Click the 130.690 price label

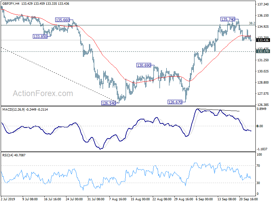(x=144, y=65)
